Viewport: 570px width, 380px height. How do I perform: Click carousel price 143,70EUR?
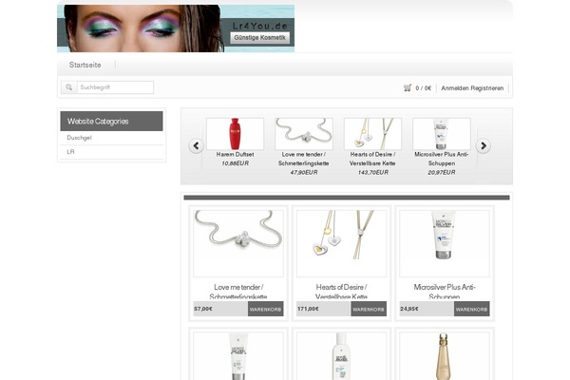click(x=372, y=172)
